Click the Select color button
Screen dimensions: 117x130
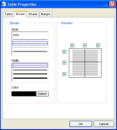point(42,94)
